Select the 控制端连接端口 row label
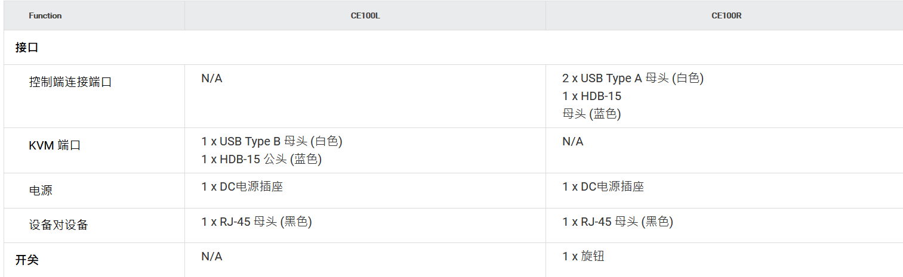This screenshot has width=903, height=277. pos(70,82)
